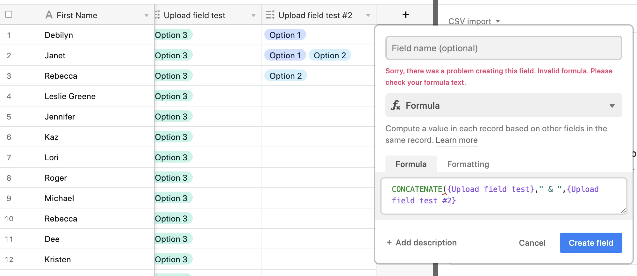The height and width of the screenshot is (276, 637).
Task: Click the formula box resize handle
Action: [x=623, y=211]
